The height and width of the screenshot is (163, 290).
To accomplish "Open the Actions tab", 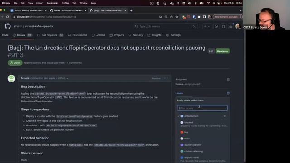I will (98, 35).
